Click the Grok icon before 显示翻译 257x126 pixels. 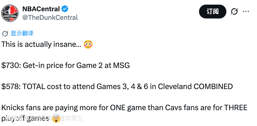5,34
